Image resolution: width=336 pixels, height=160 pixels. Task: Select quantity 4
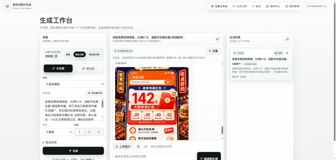pos(99,132)
